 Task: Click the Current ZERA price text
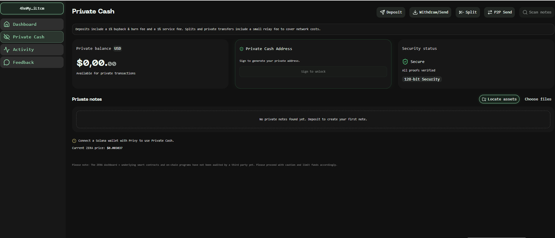pyautogui.click(x=97, y=148)
